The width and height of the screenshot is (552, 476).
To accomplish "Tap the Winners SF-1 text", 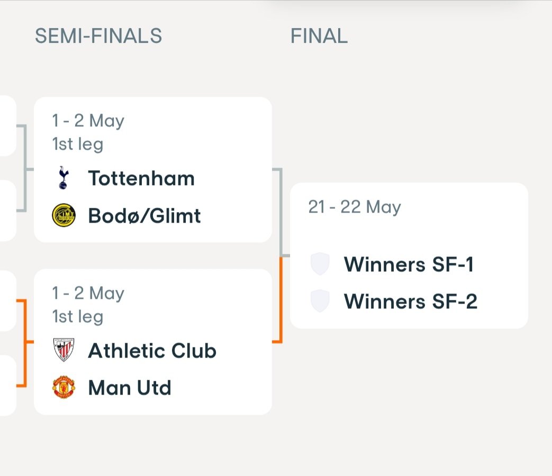I will (409, 264).
